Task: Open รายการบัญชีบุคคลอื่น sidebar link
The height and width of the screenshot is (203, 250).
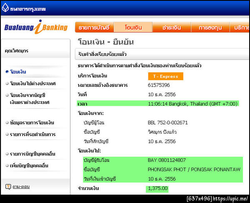Action: 32,154
